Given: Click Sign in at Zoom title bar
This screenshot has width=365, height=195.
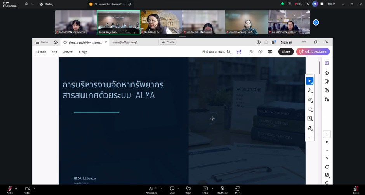Looking at the screenshot, I should [x=332, y=4].
